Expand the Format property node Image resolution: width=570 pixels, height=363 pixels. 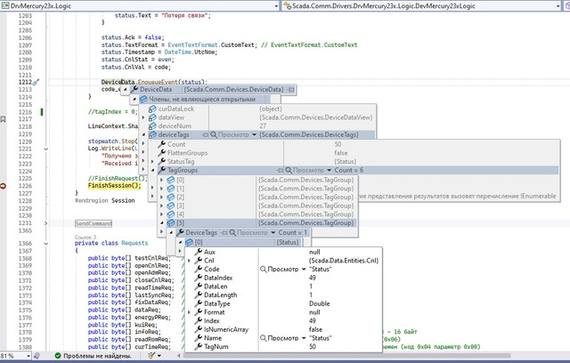[189, 312]
